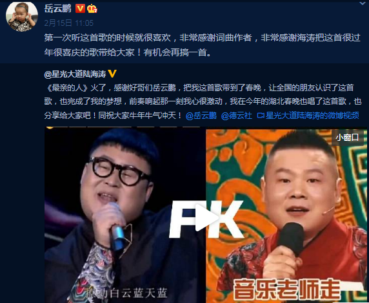This screenshot has height=303, width=369.
Task: Click 岳云鹏's post text about 海涛
Action: click(203, 45)
